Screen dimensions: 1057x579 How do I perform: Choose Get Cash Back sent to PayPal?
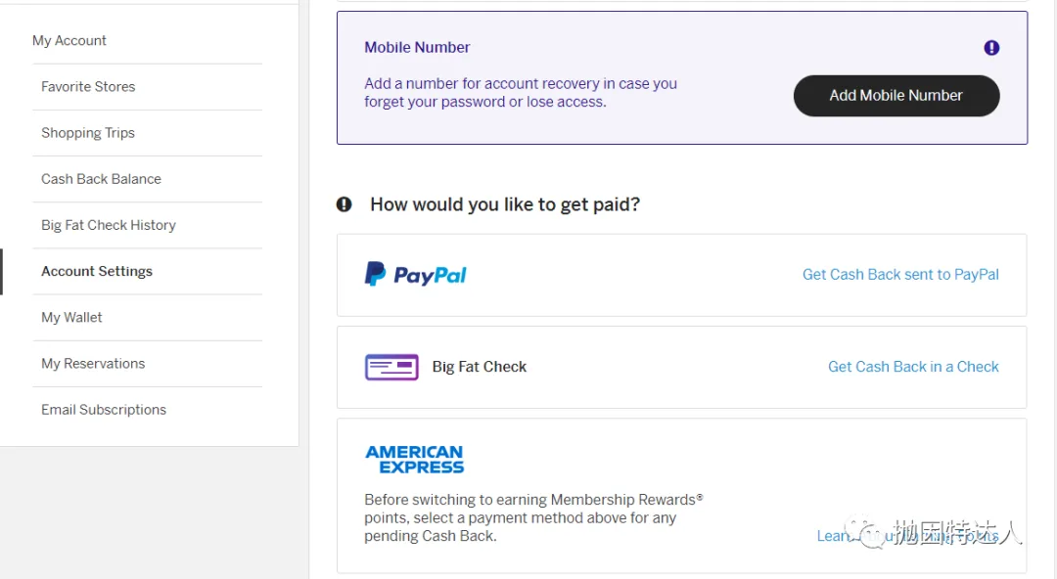[900, 275]
